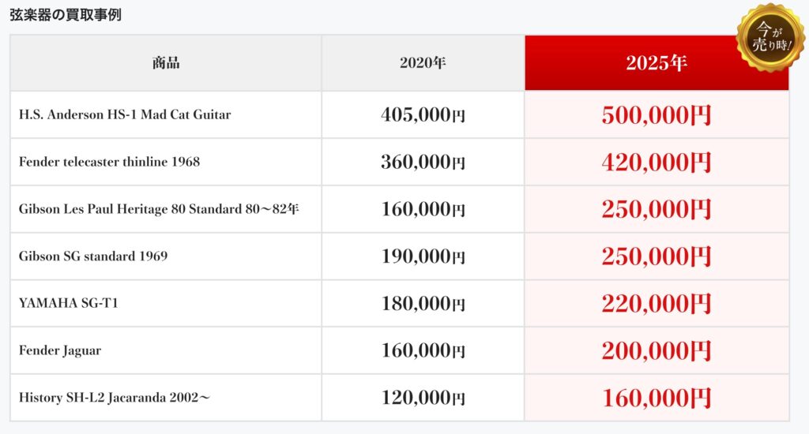
Task: Click the 商品 column header
Action: tap(166, 63)
